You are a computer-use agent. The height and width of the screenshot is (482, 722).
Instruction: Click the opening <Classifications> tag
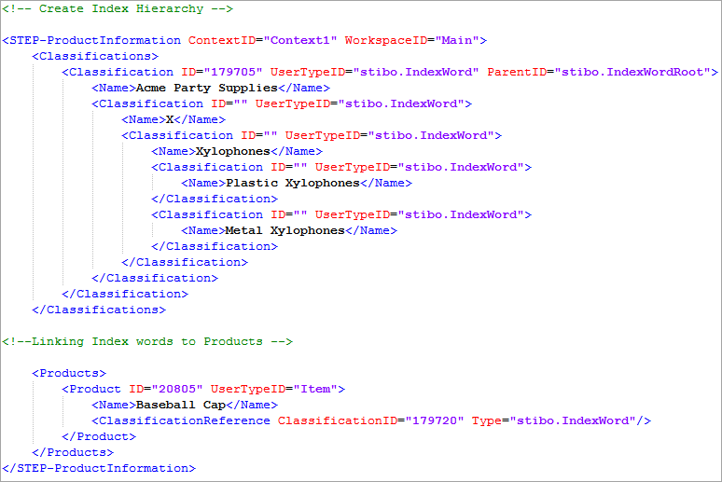[x=95, y=56]
